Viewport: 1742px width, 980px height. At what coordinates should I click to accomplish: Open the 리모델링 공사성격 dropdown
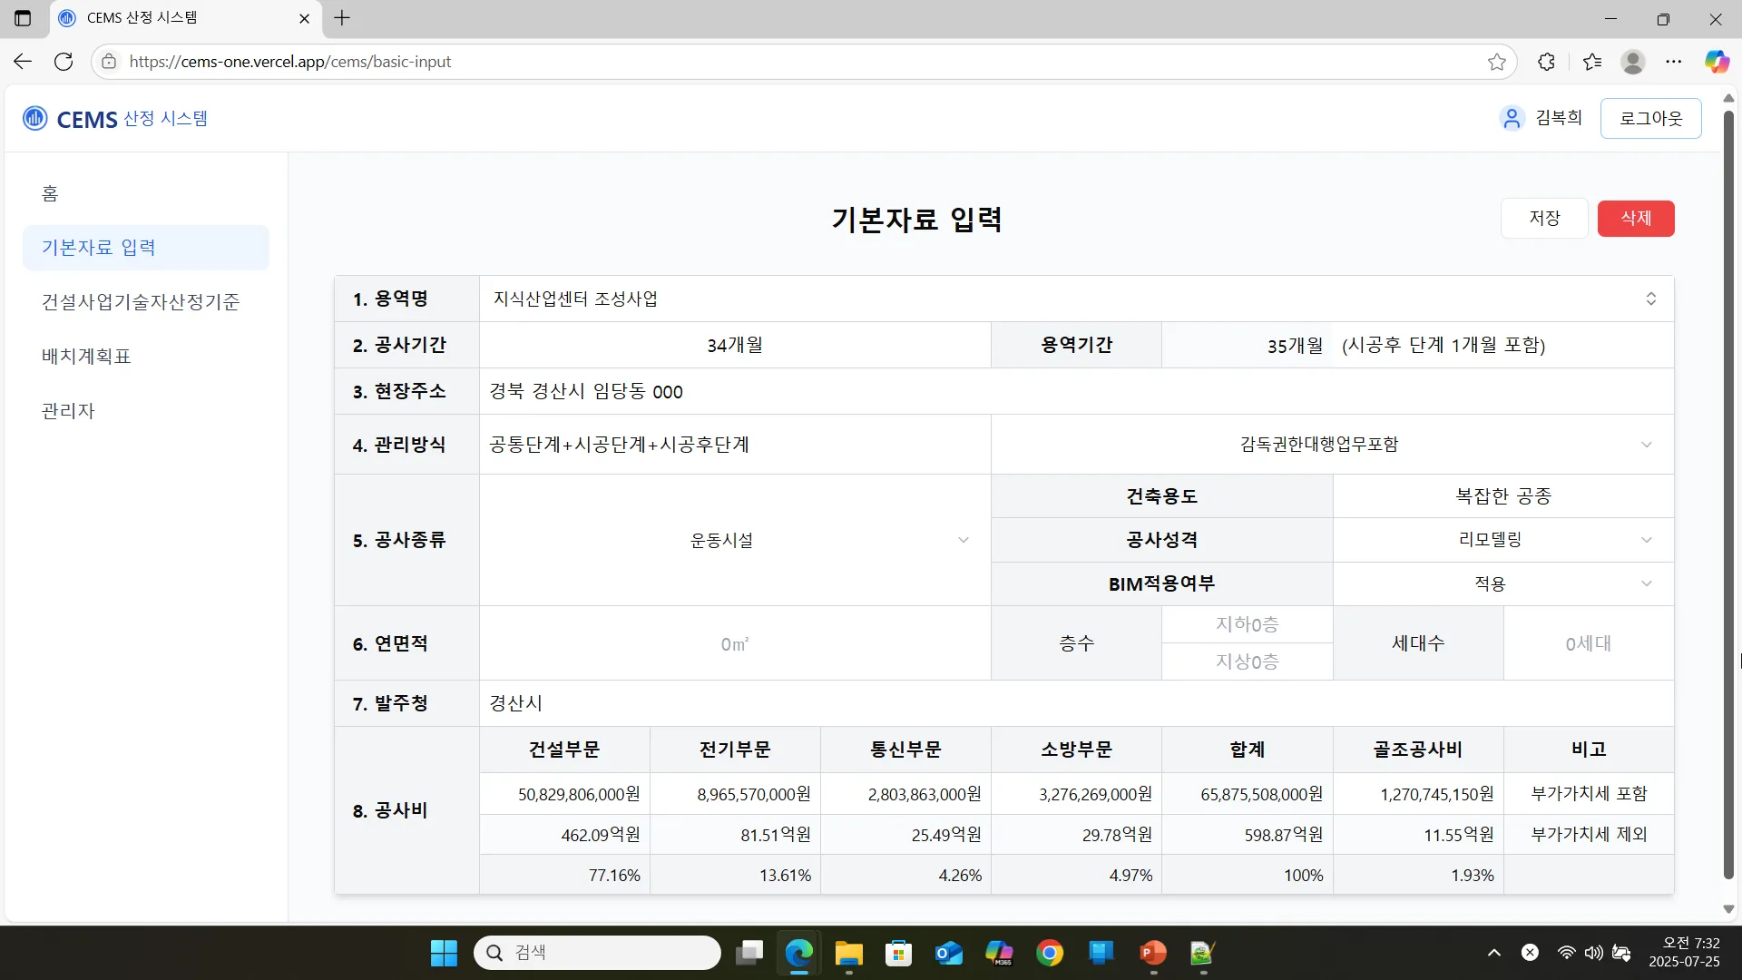point(1503,540)
